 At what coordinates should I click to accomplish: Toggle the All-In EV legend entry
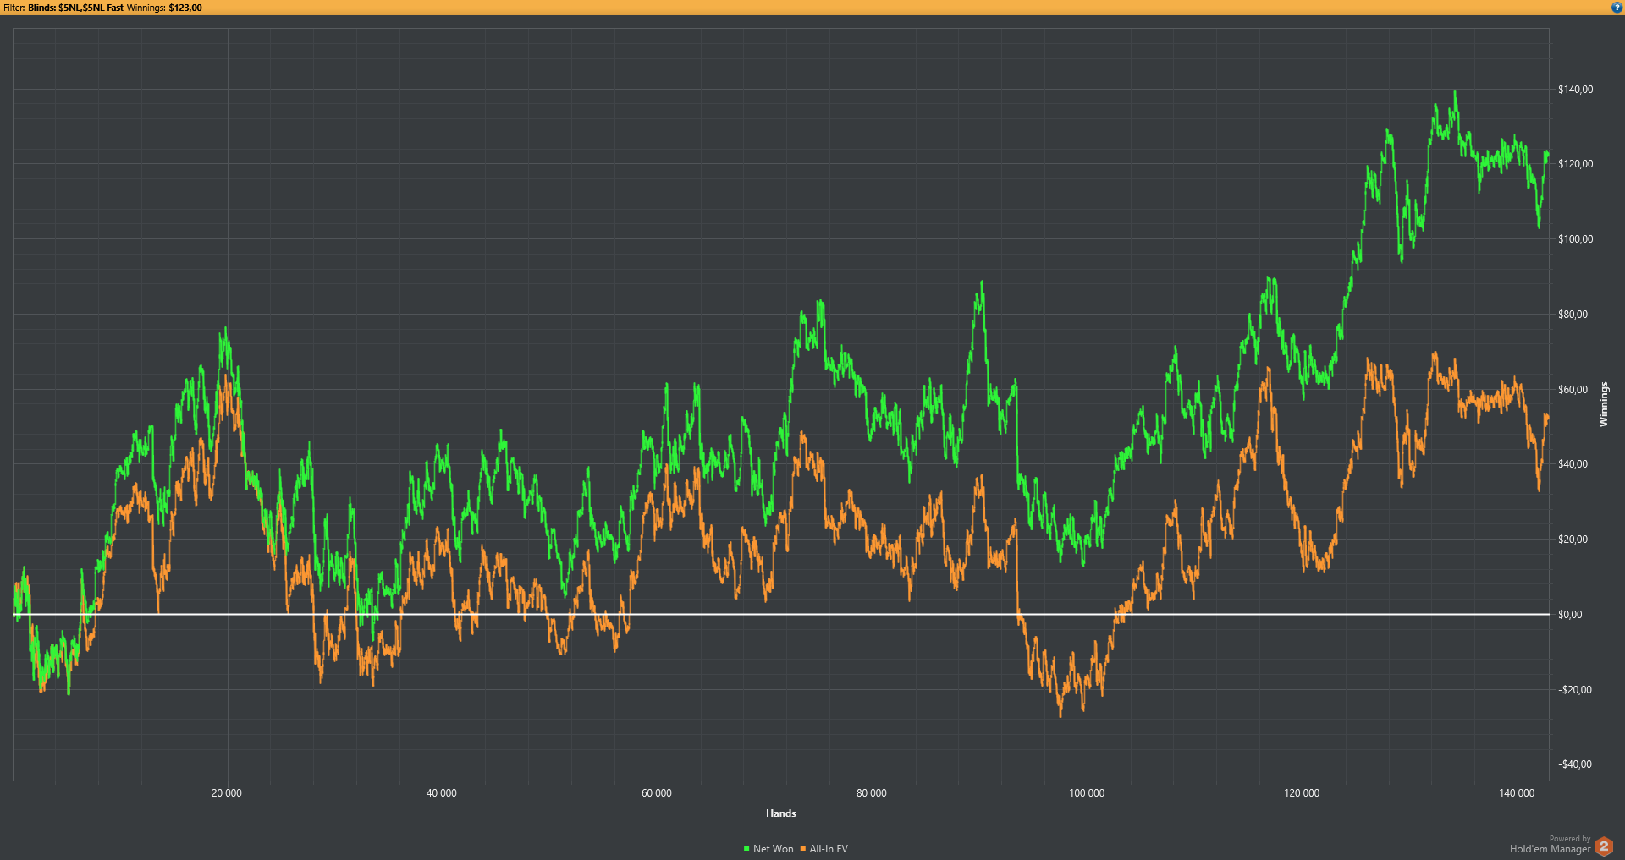(824, 849)
